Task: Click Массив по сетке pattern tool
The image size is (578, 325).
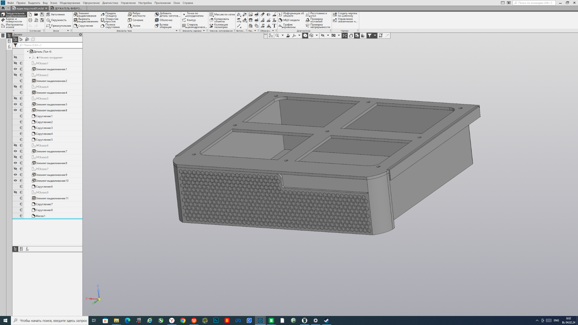Action: click(x=222, y=14)
